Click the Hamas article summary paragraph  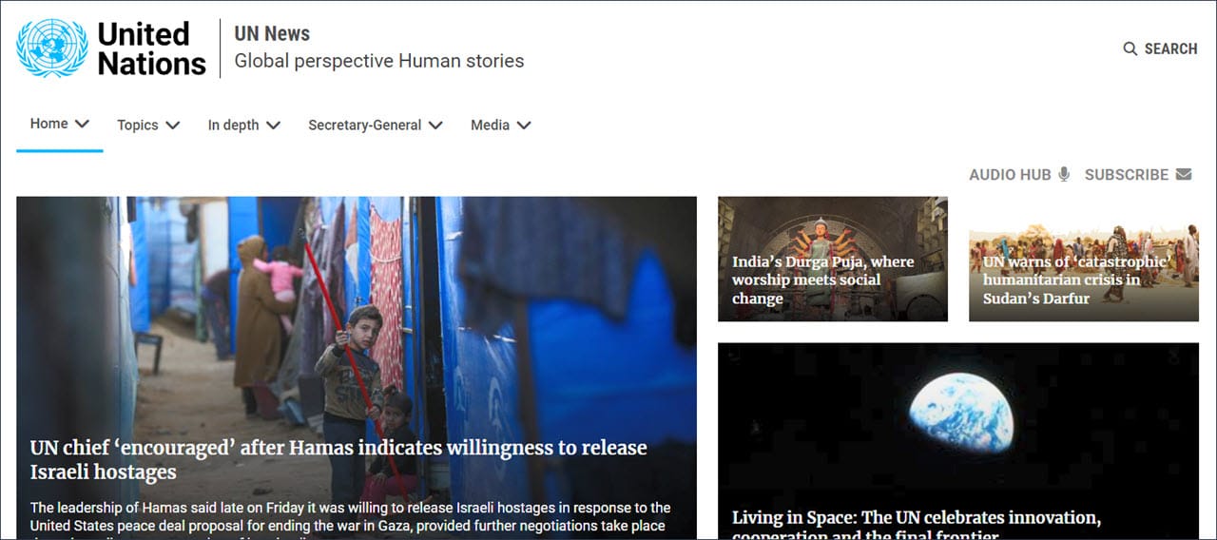pos(350,518)
